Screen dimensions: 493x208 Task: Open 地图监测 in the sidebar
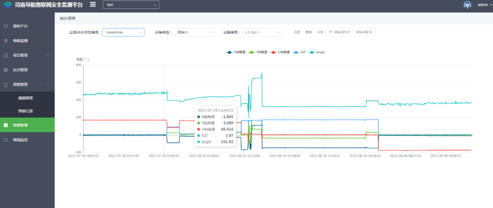27,41
